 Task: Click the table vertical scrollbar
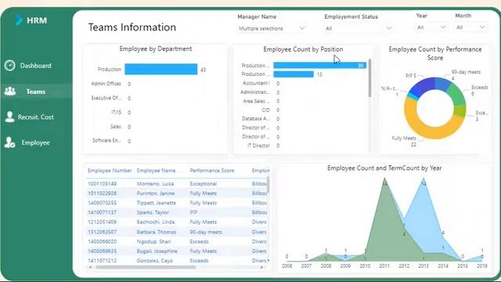pos(268,185)
